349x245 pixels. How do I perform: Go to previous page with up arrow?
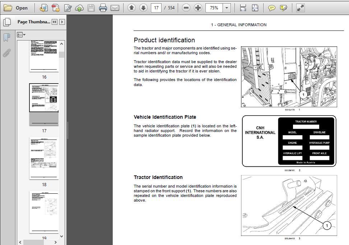tap(131, 8)
